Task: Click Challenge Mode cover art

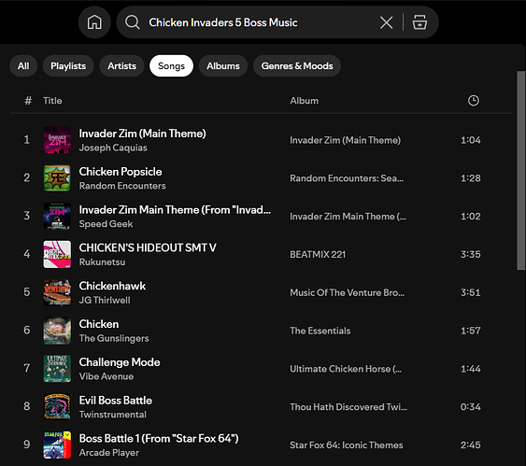Action: tap(57, 369)
